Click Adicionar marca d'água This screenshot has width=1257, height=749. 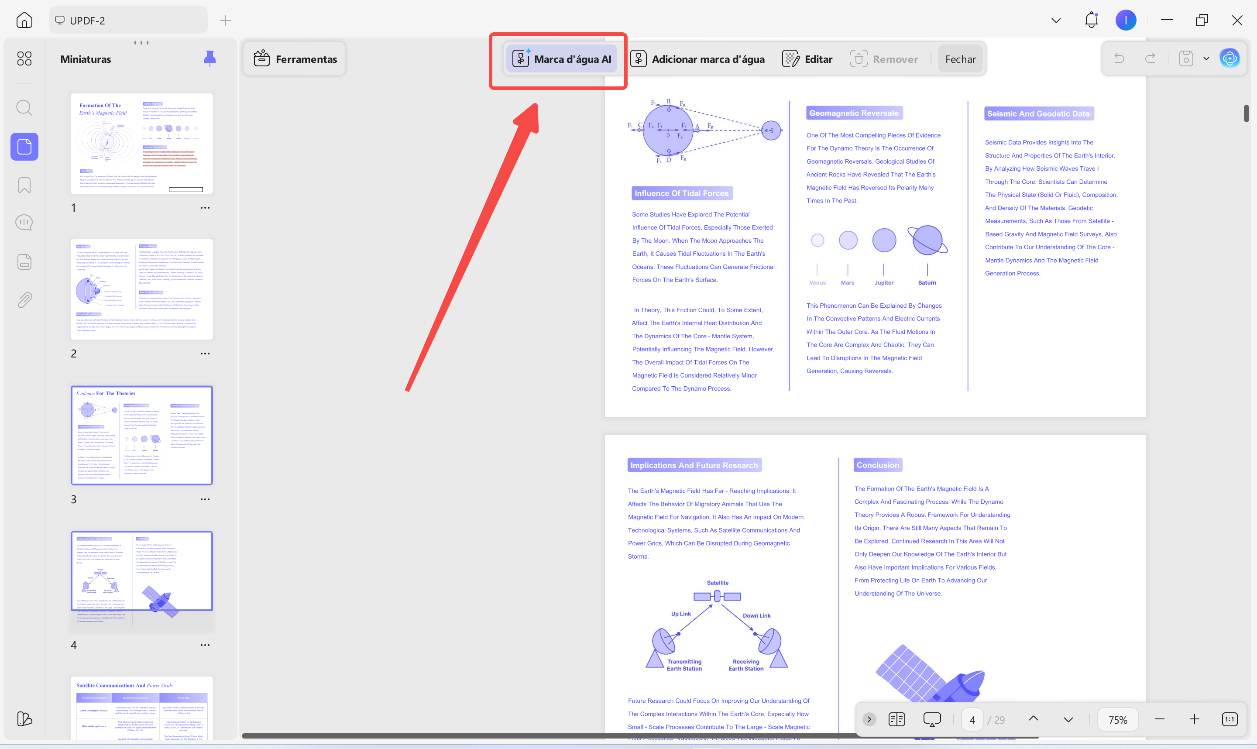pyautogui.click(x=697, y=59)
